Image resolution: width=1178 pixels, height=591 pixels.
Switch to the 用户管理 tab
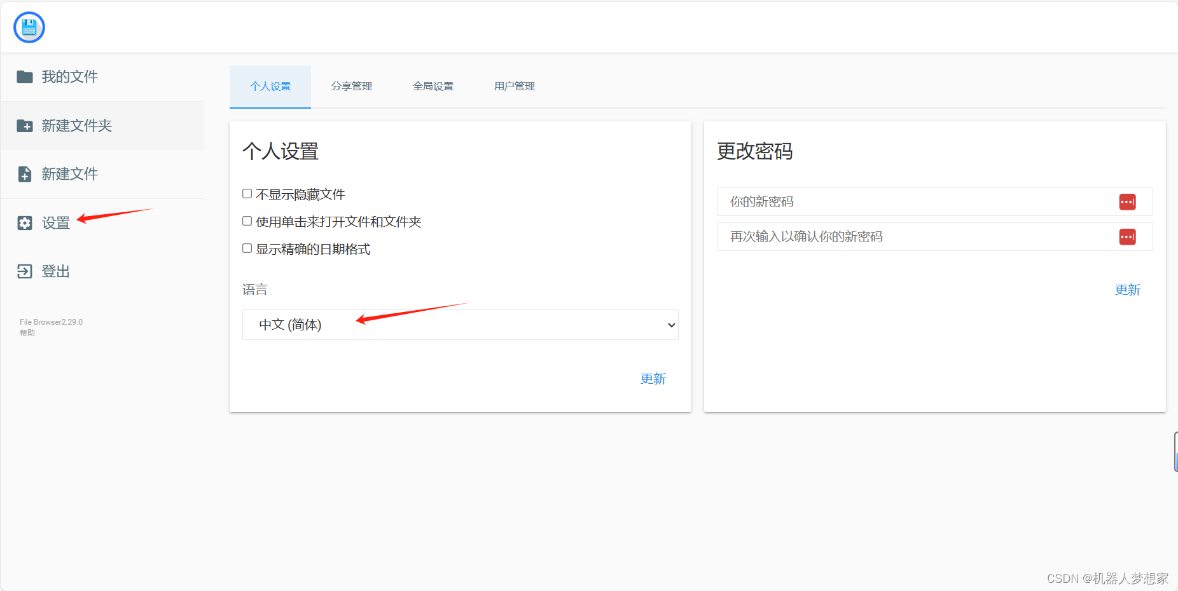(x=514, y=86)
